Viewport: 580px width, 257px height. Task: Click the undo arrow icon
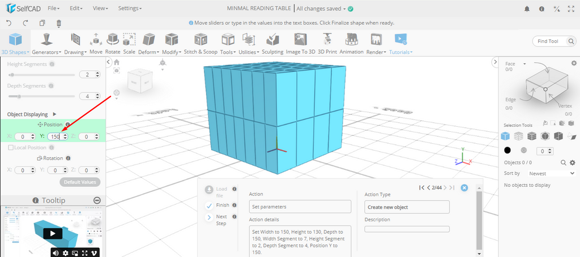9,23
